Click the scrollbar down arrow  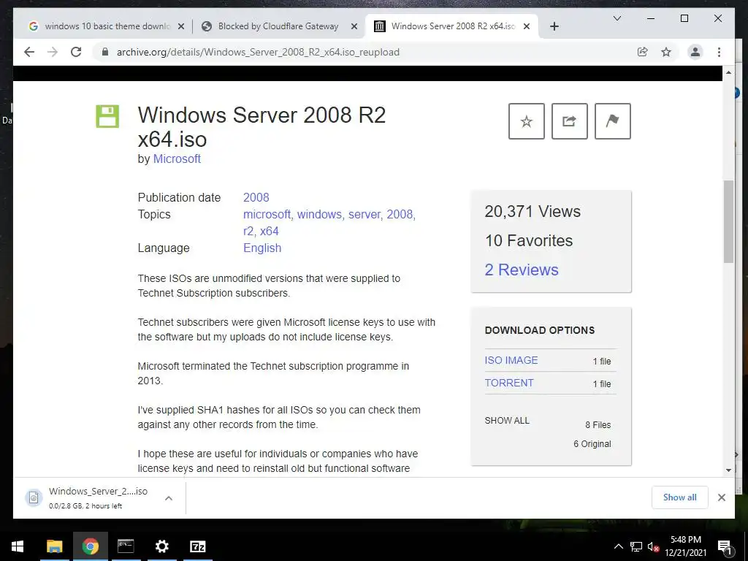(x=728, y=470)
